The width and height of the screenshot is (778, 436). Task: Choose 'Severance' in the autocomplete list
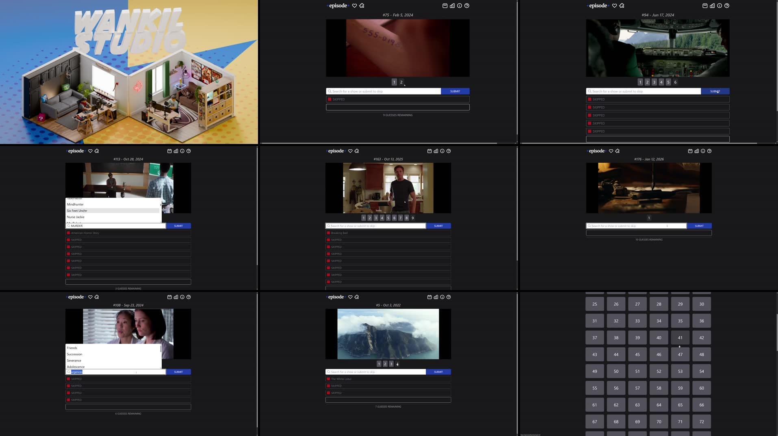pyautogui.click(x=74, y=360)
